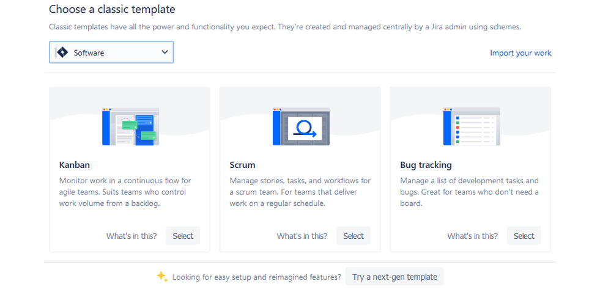This screenshot has width=611, height=295.
Task: Click the classic templates explanation sentence
Action: click(285, 27)
